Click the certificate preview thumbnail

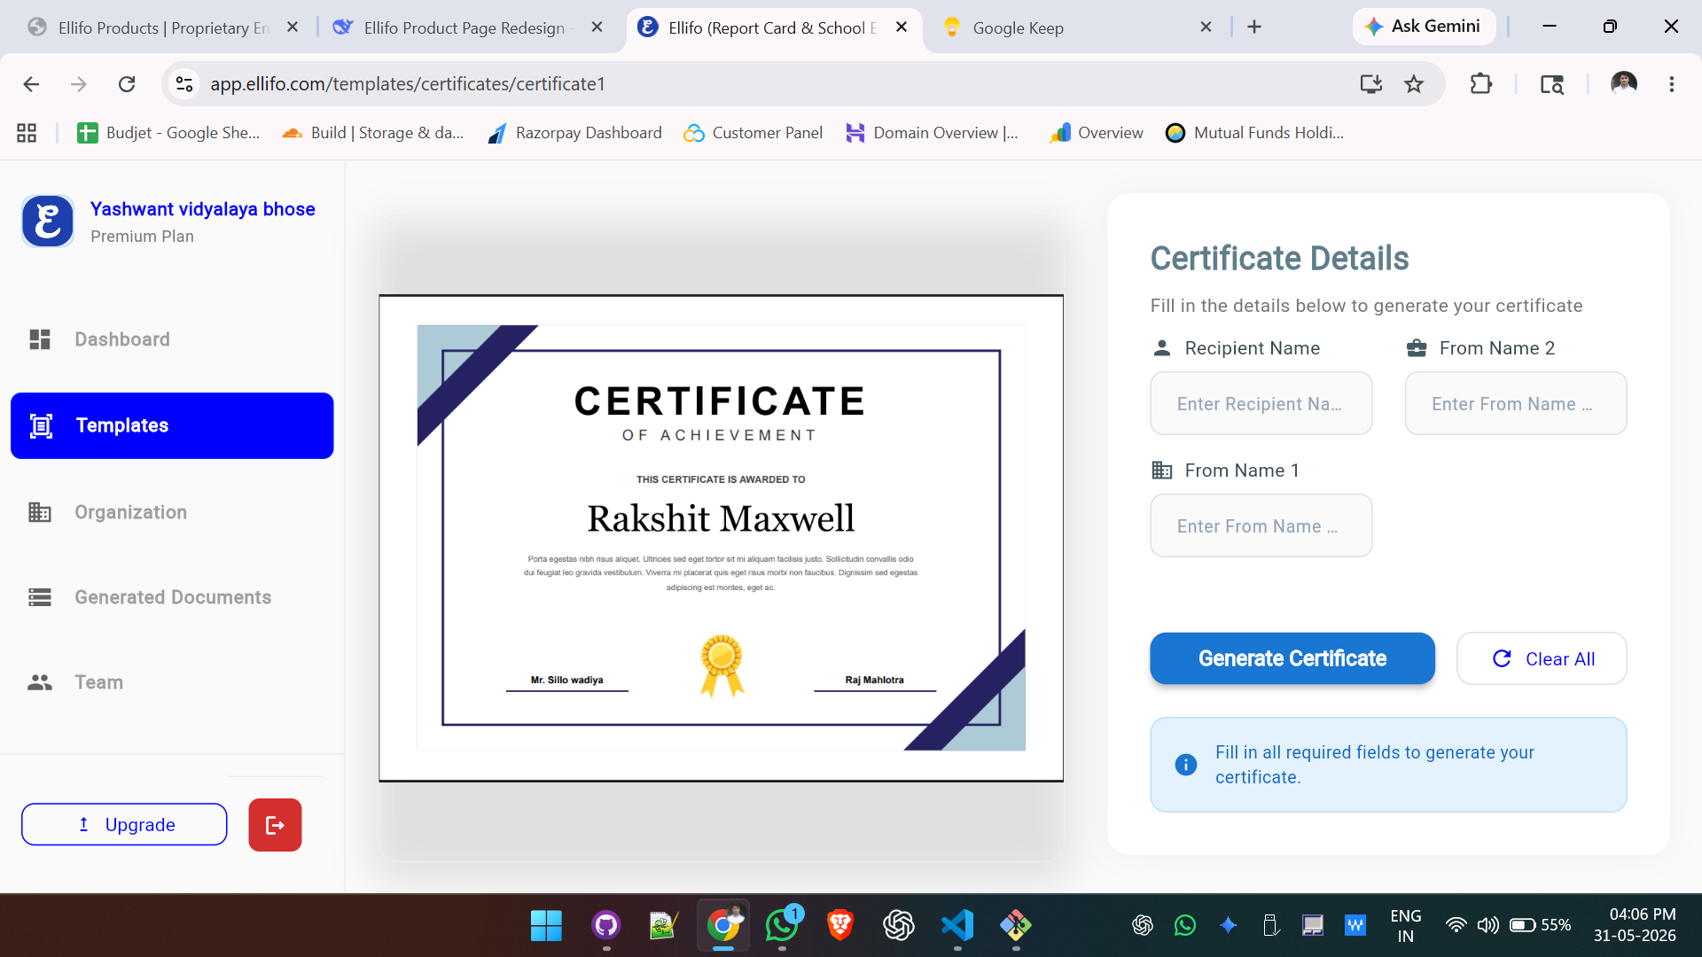point(721,538)
